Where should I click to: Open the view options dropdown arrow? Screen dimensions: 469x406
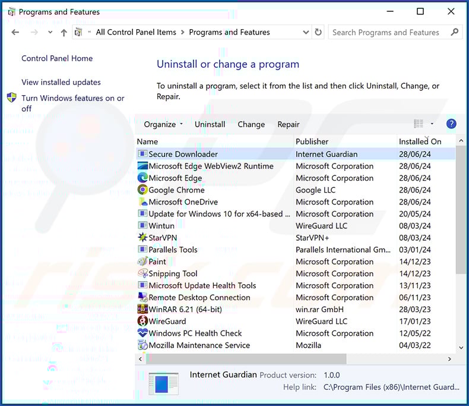432,124
